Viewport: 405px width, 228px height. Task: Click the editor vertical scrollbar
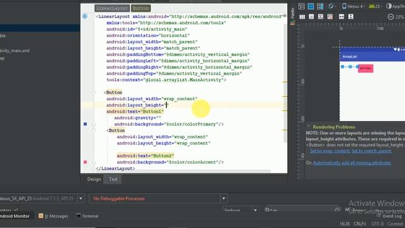pos(285,83)
